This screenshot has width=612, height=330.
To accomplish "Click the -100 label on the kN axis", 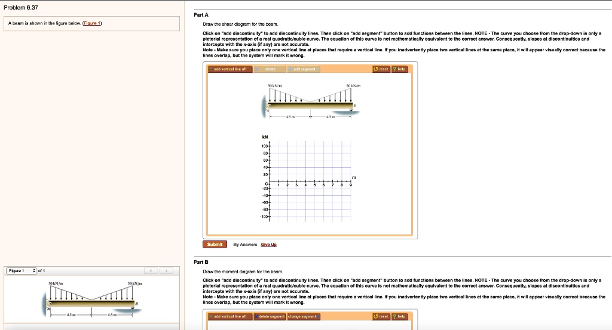I will coord(264,217).
